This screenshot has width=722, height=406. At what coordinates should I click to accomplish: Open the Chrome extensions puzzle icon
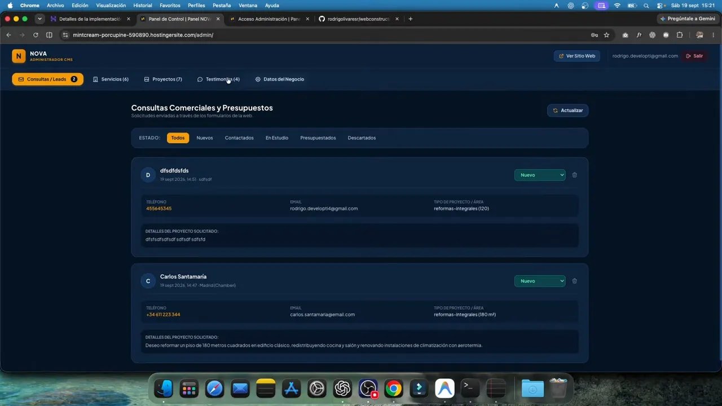(680, 35)
